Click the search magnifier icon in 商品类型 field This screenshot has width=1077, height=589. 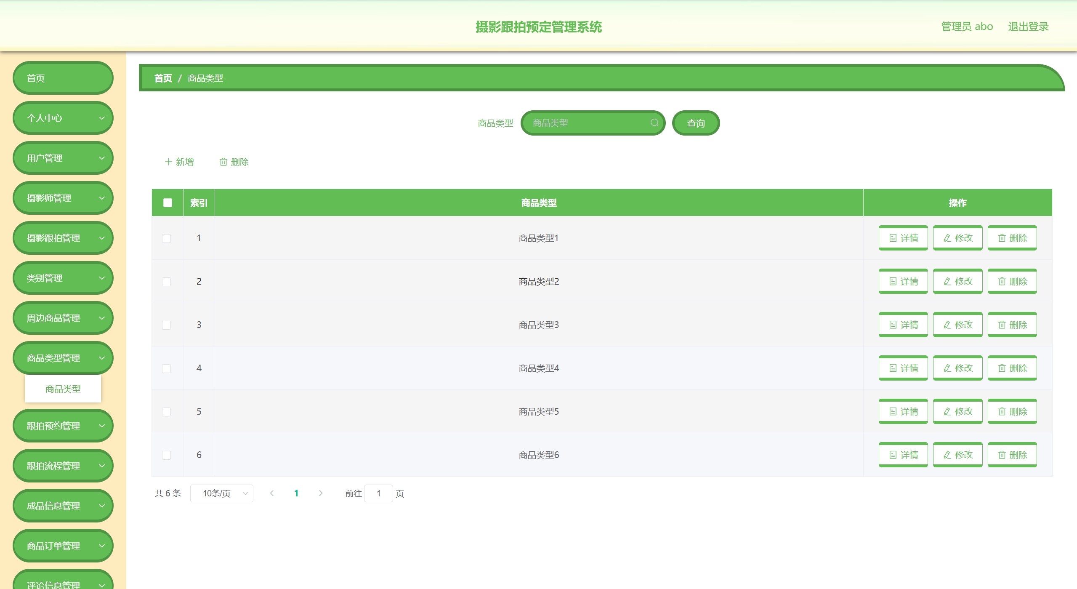click(654, 123)
